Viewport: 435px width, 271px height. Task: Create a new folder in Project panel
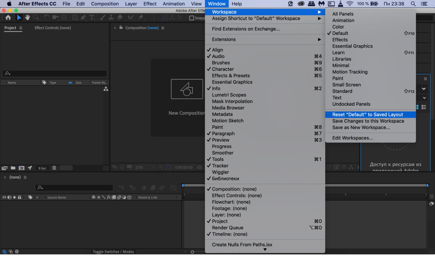(13, 168)
